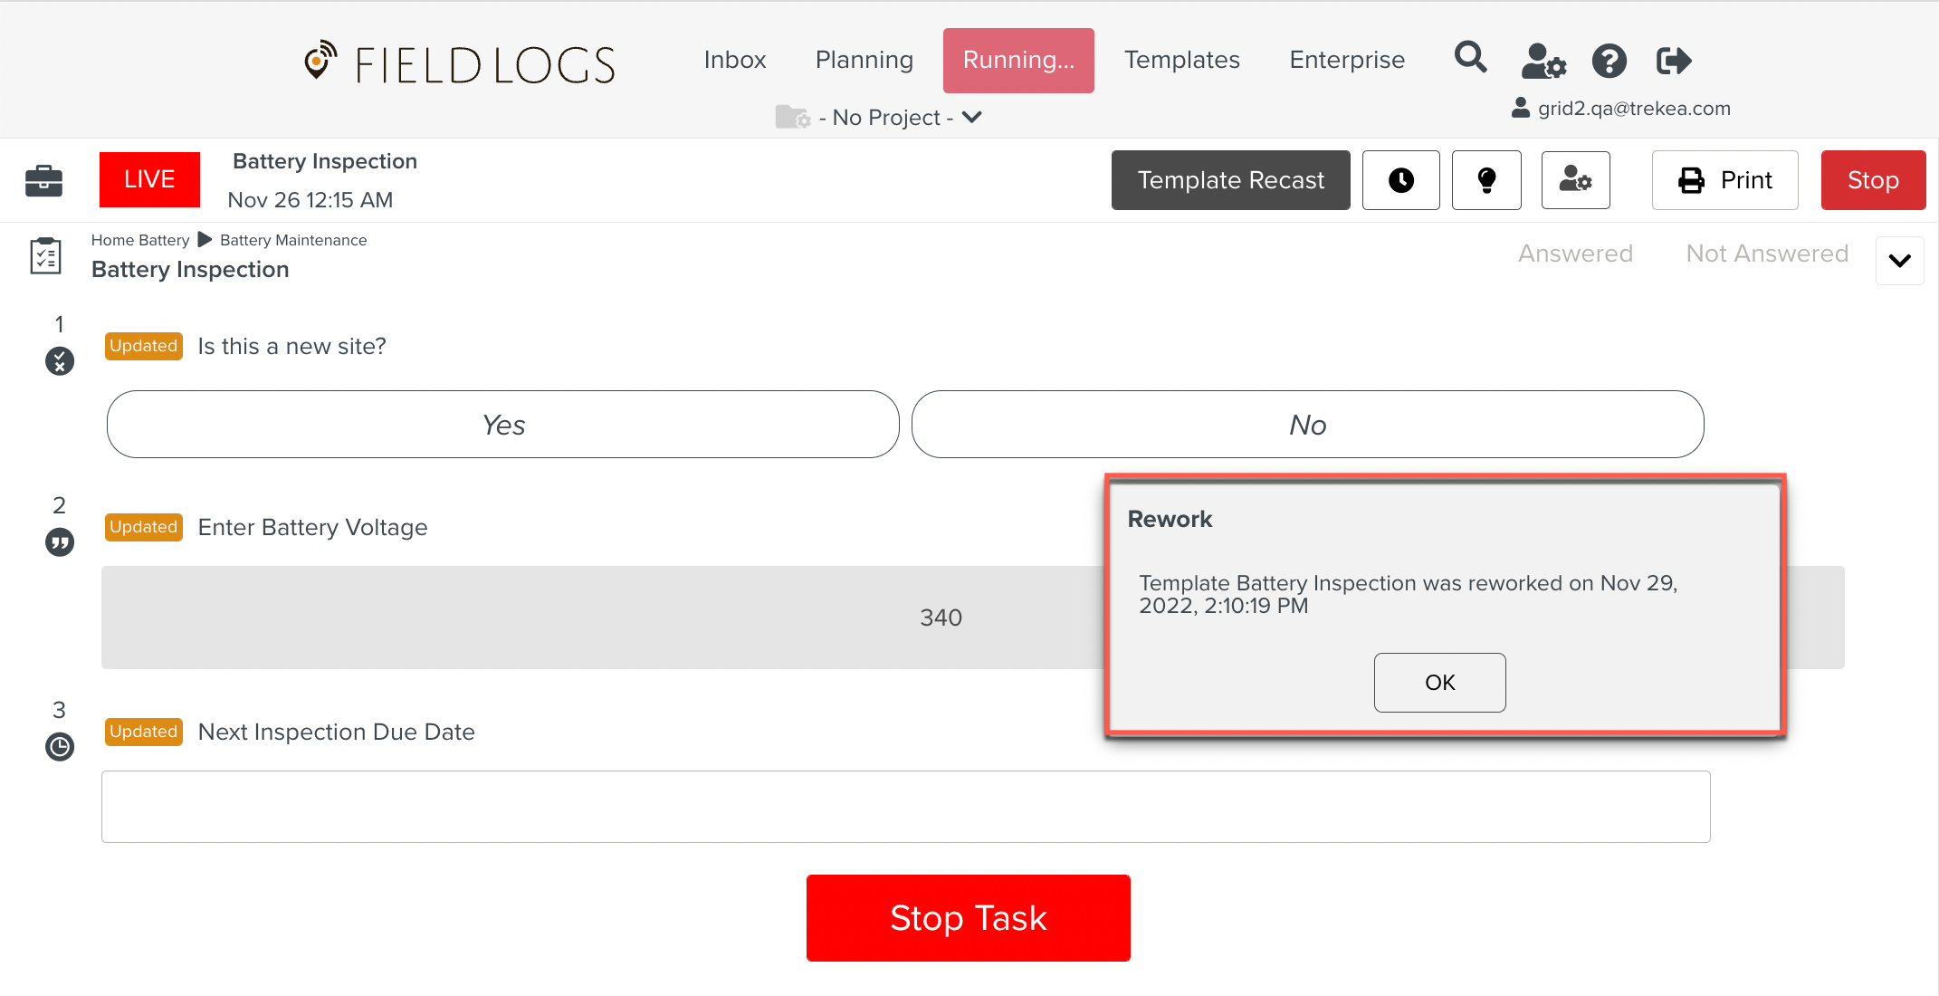Open user assignment button near Print

pos(1575,180)
